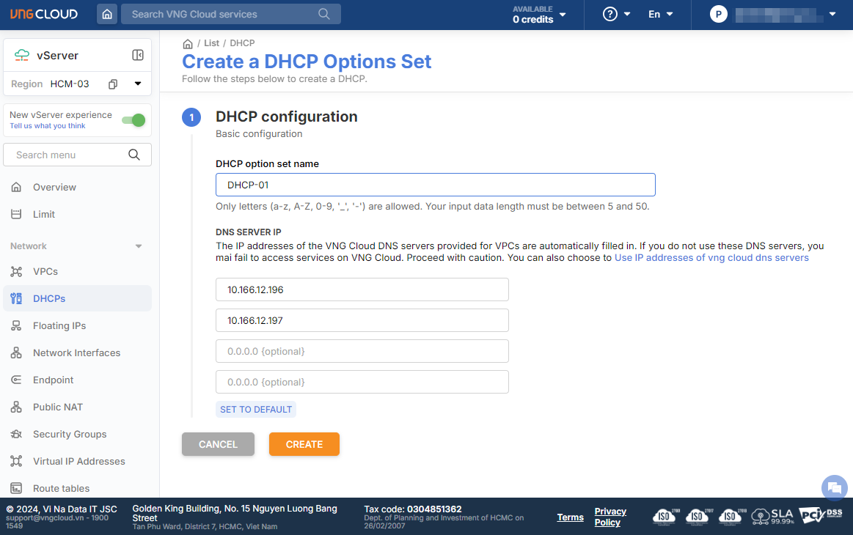Open the En language dropdown
Screen dimensions: 853x535
tap(660, 14)
